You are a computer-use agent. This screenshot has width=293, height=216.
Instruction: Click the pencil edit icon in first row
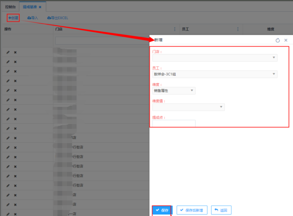click(x=8, y=52)
